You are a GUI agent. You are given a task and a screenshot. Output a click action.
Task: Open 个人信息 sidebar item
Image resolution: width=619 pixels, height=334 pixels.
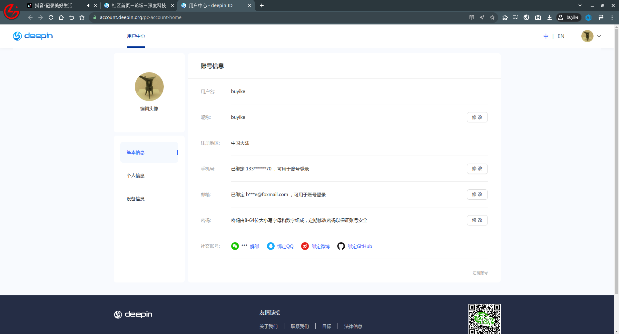149,176
